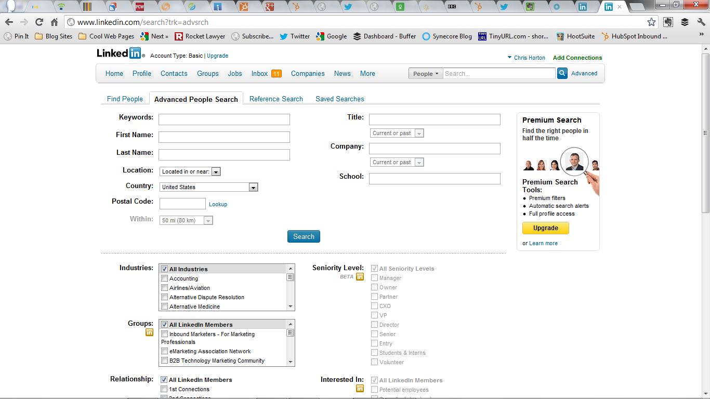The image size is (710, 399).
Task: Toggle the All Industries checkbox
Action: pyautogui.click(x=164, y=269)
